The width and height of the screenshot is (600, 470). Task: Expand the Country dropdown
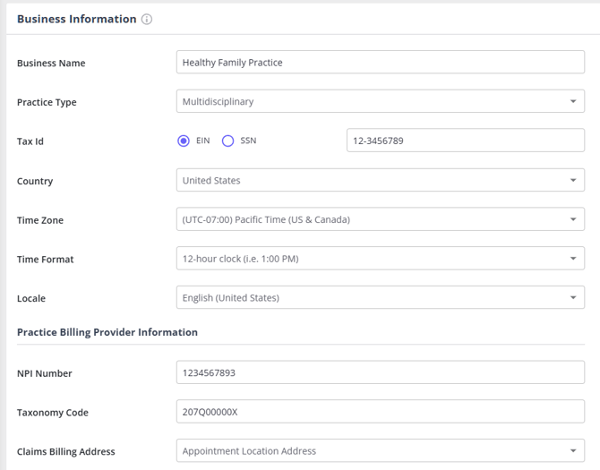(381, 180)
